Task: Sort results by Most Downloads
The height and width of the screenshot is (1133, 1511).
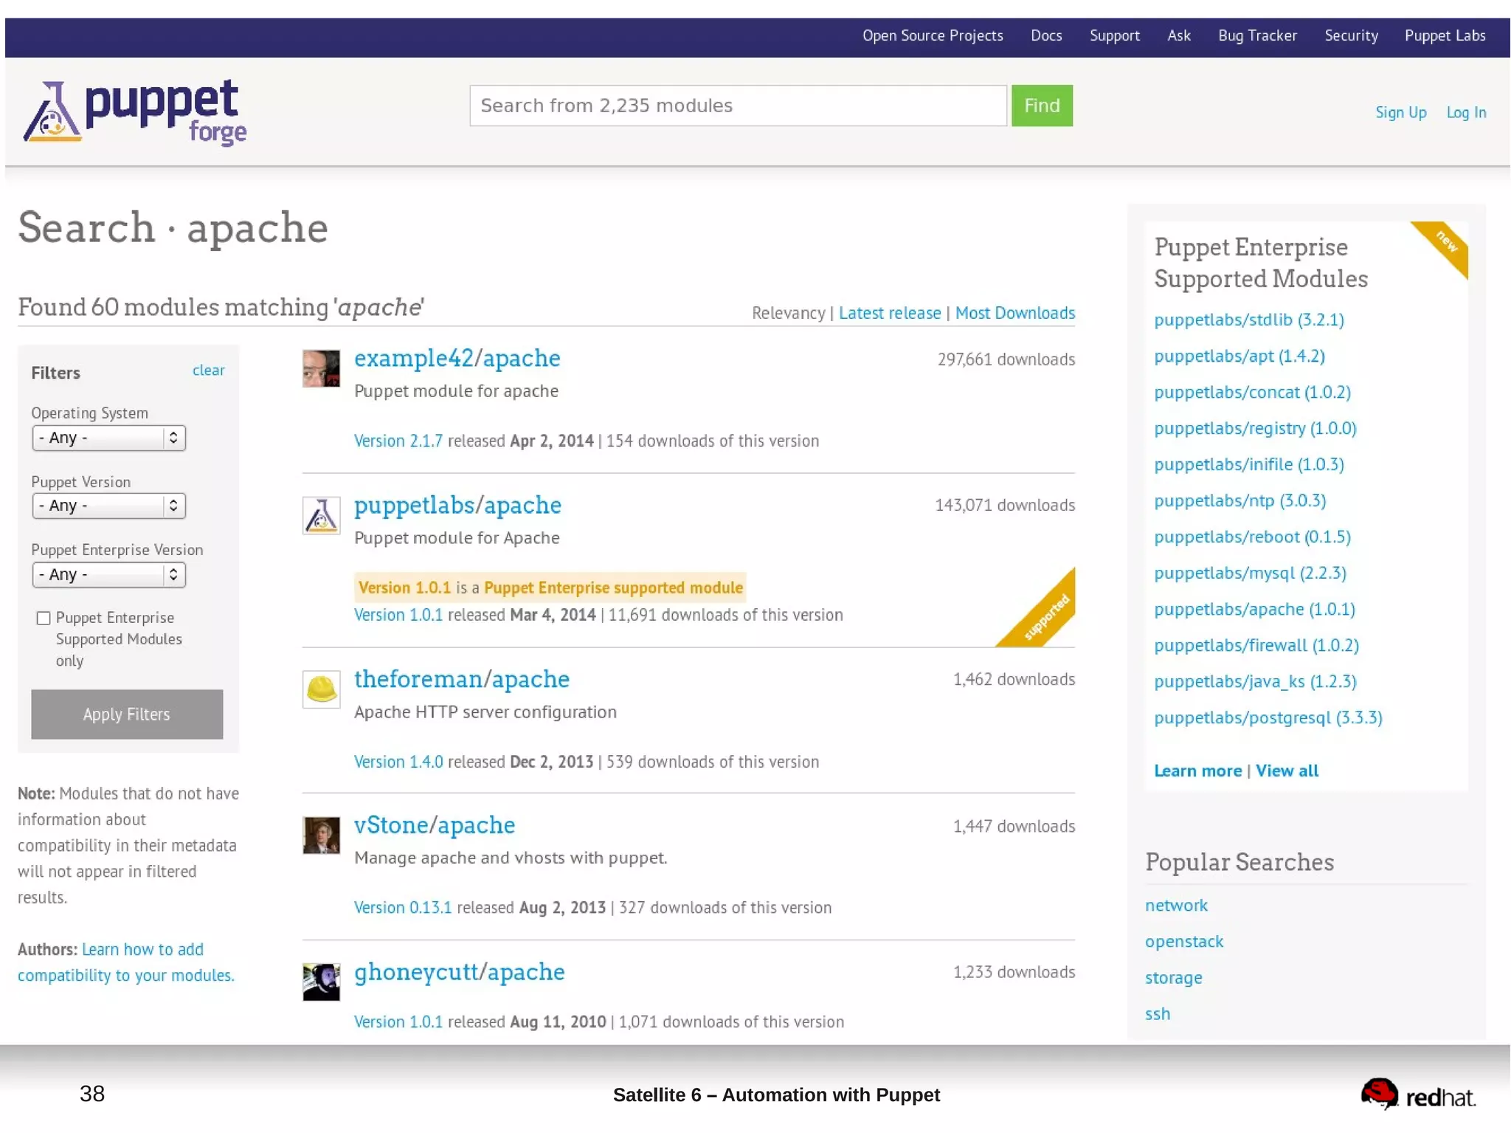Action: [1014, 313]
